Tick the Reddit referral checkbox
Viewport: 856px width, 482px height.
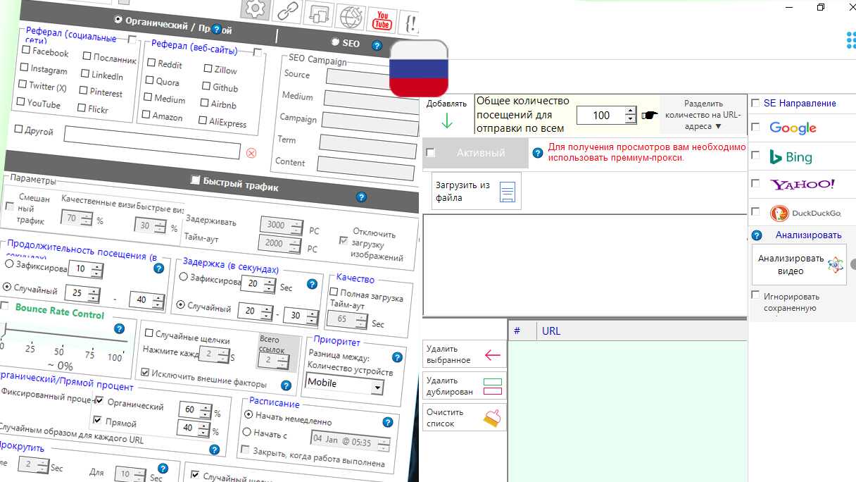[x=151, y=63]
